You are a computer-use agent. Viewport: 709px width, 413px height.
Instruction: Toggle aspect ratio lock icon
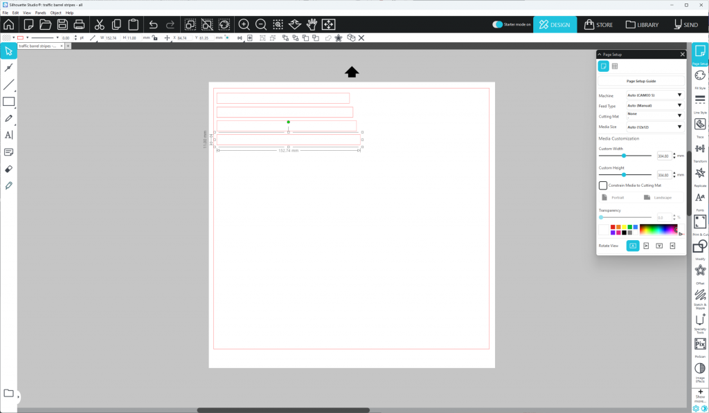[x=154, y=38]
